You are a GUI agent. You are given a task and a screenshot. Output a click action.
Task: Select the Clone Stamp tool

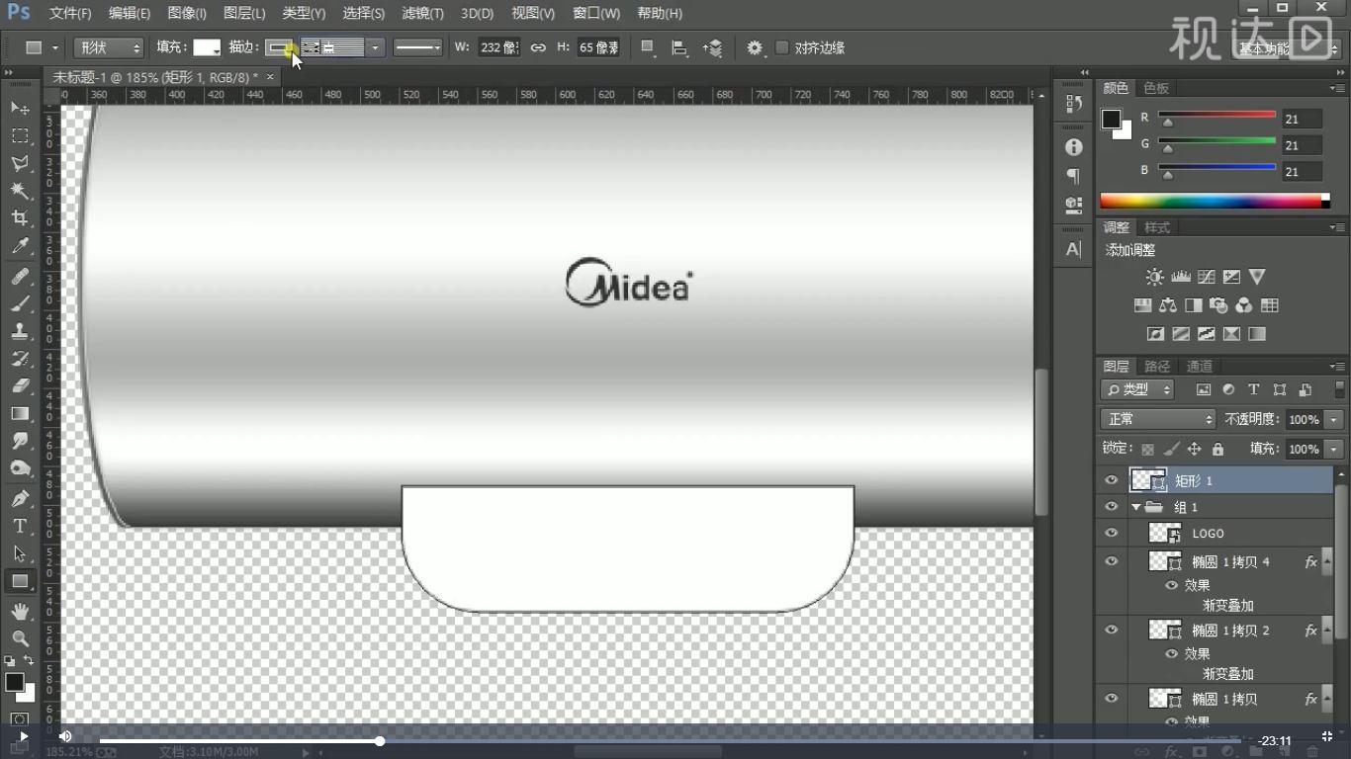pyautogui.click(x=20, y=332)
